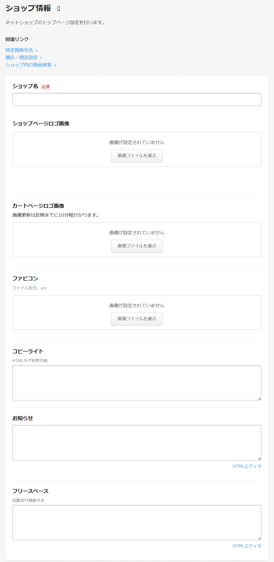The height and width of the screenshot is (562, 274).
Task: Click the 必須 badge next to ショップ名
Action: (x=45, y=87)
